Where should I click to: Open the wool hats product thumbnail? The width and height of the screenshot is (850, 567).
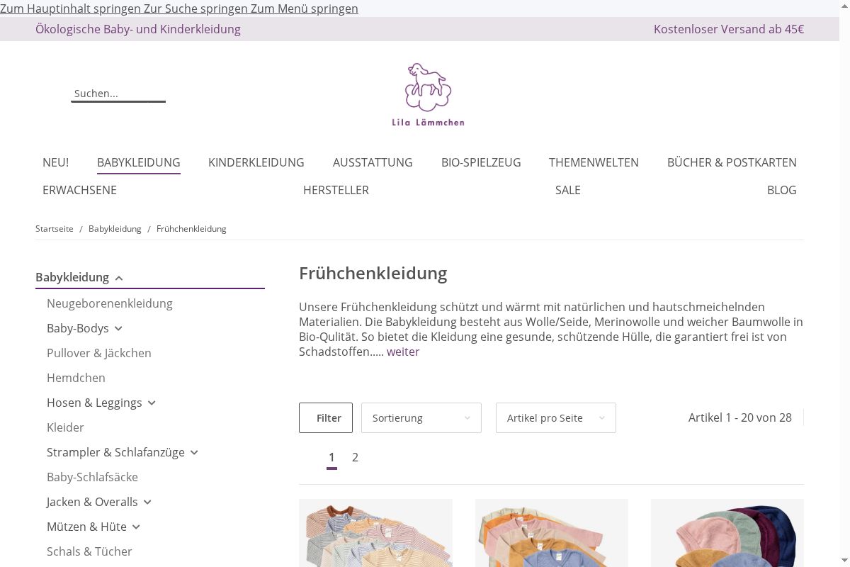[x=727, y=533]
